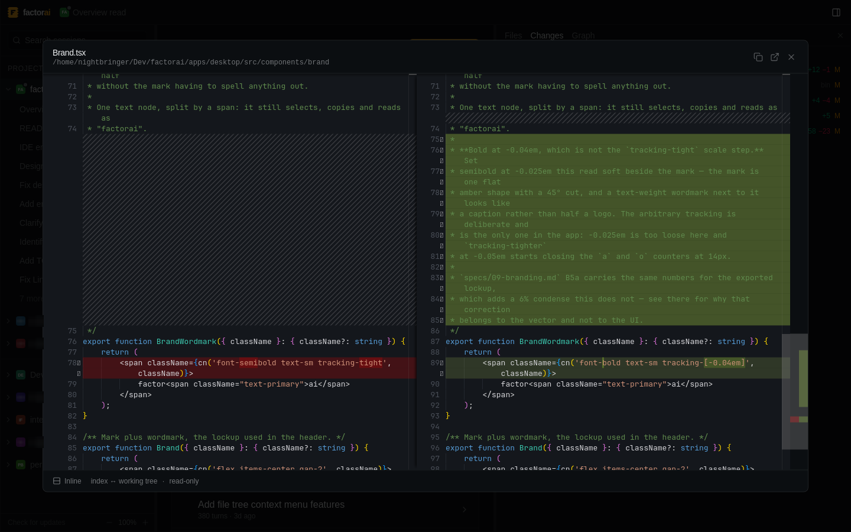Open the IDE session in sidebar

coord(31,147)
